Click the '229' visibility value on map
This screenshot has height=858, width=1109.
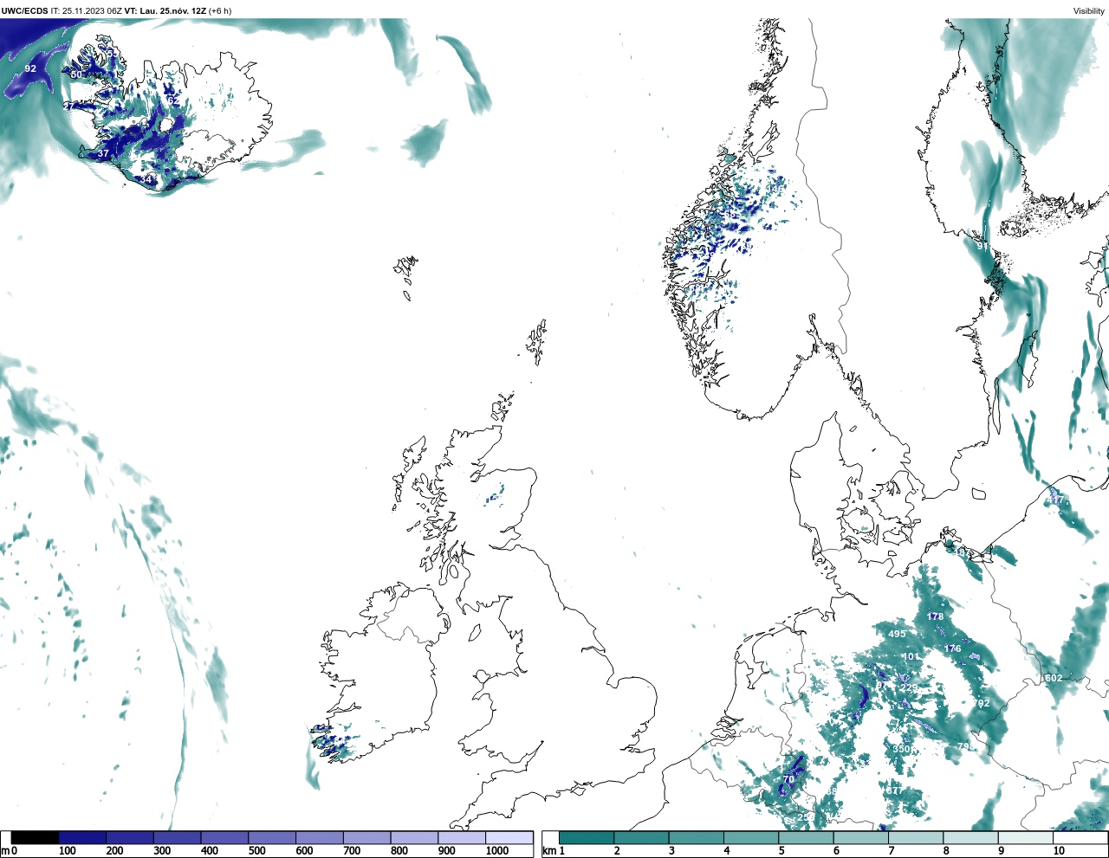(909, 688)
